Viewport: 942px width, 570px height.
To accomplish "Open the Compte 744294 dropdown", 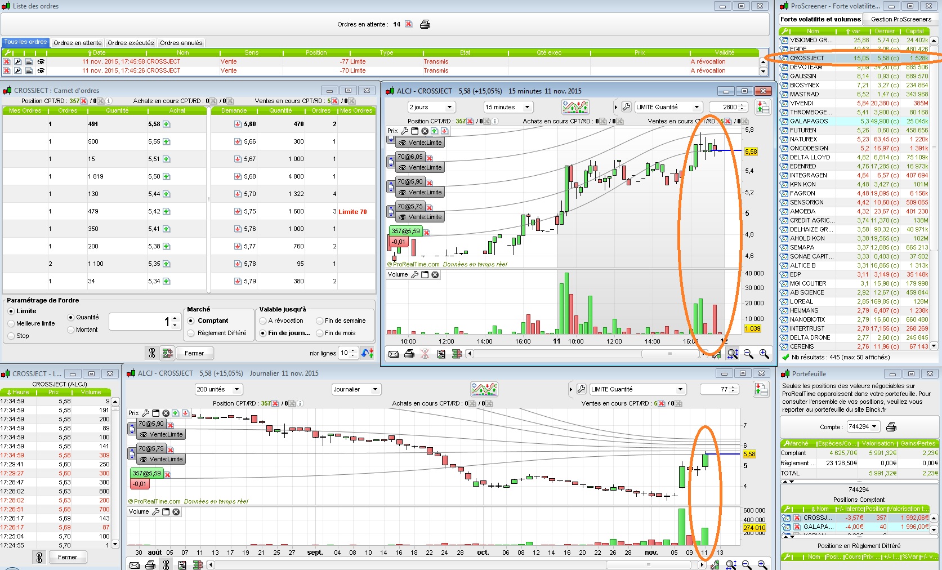I will 863,427.
